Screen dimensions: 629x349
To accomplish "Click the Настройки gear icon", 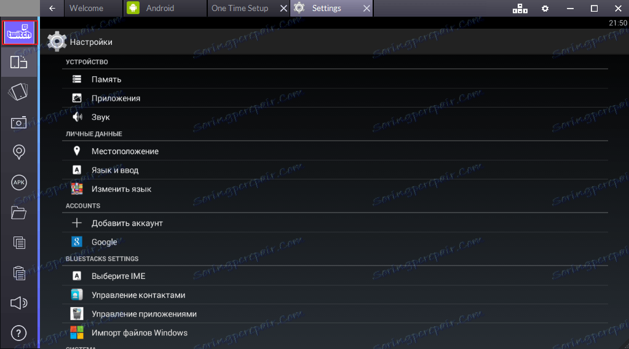I will (57, 41).
